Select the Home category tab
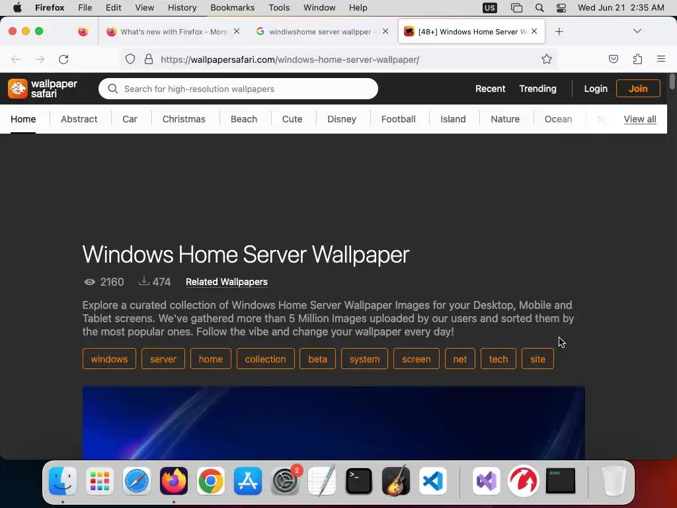The width and height of the screenshot is (677, 508). pos(23,119)
